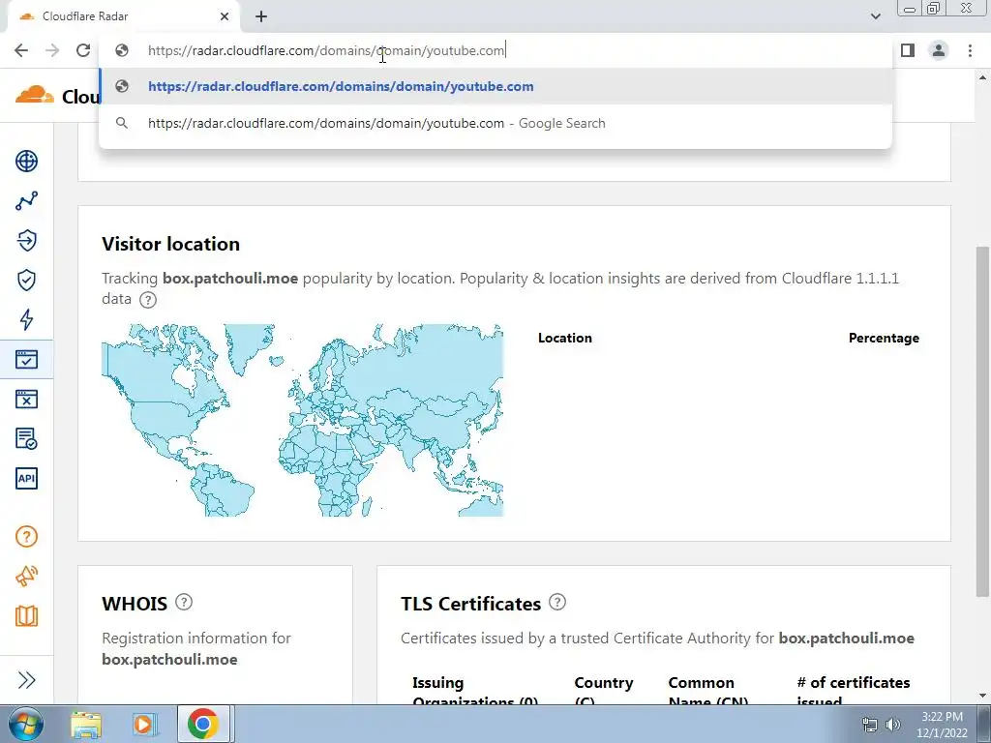Open the outage window-X sidebar icon
The height and width of the screenshot is (743, 991).
(26, 399)
